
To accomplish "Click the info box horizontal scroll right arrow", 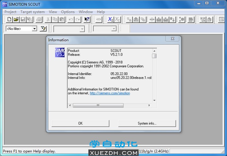I will pyautogui.click(x=149, y=105).
